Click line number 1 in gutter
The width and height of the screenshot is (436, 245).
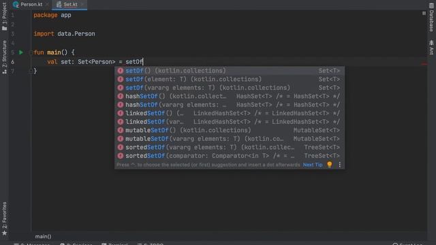click(13, 15)
